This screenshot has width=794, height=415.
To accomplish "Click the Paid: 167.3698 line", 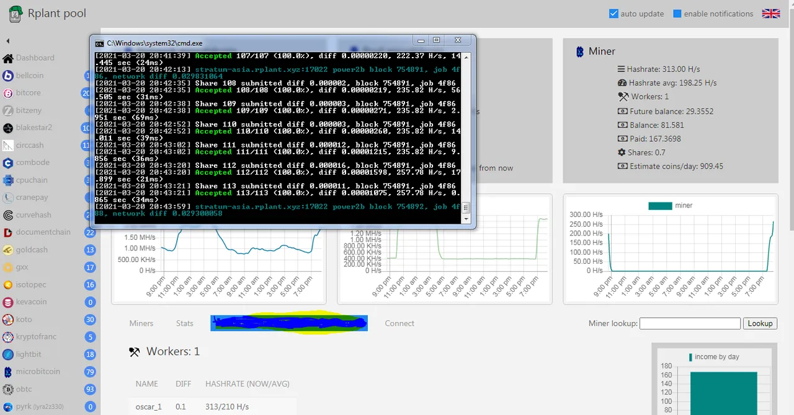I will pyautogui.click(x=649, y=139).
